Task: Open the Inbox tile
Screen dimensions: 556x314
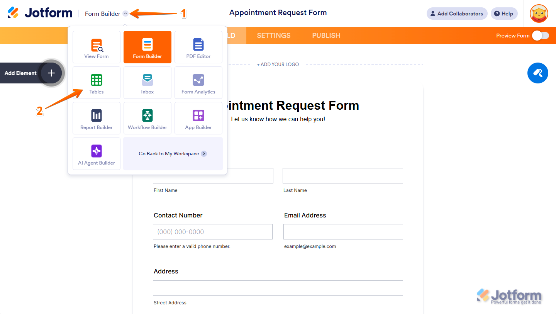Action: 147,83
